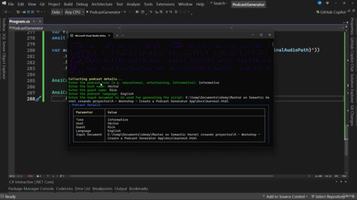357x200 pixels.
Task: Switch to Breakpoints tab
Action: [102, 188]
